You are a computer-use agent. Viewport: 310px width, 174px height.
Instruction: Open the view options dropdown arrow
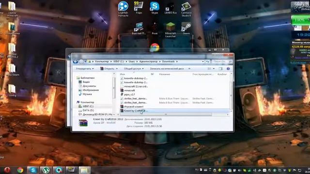point(214,69)
